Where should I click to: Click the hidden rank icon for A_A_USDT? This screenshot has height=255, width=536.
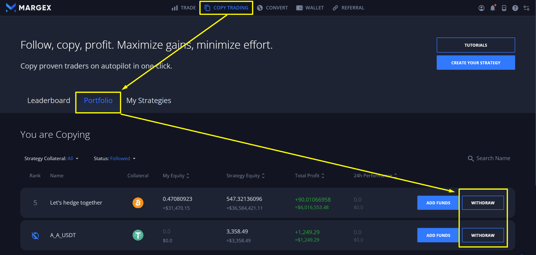tap(35, 235)
